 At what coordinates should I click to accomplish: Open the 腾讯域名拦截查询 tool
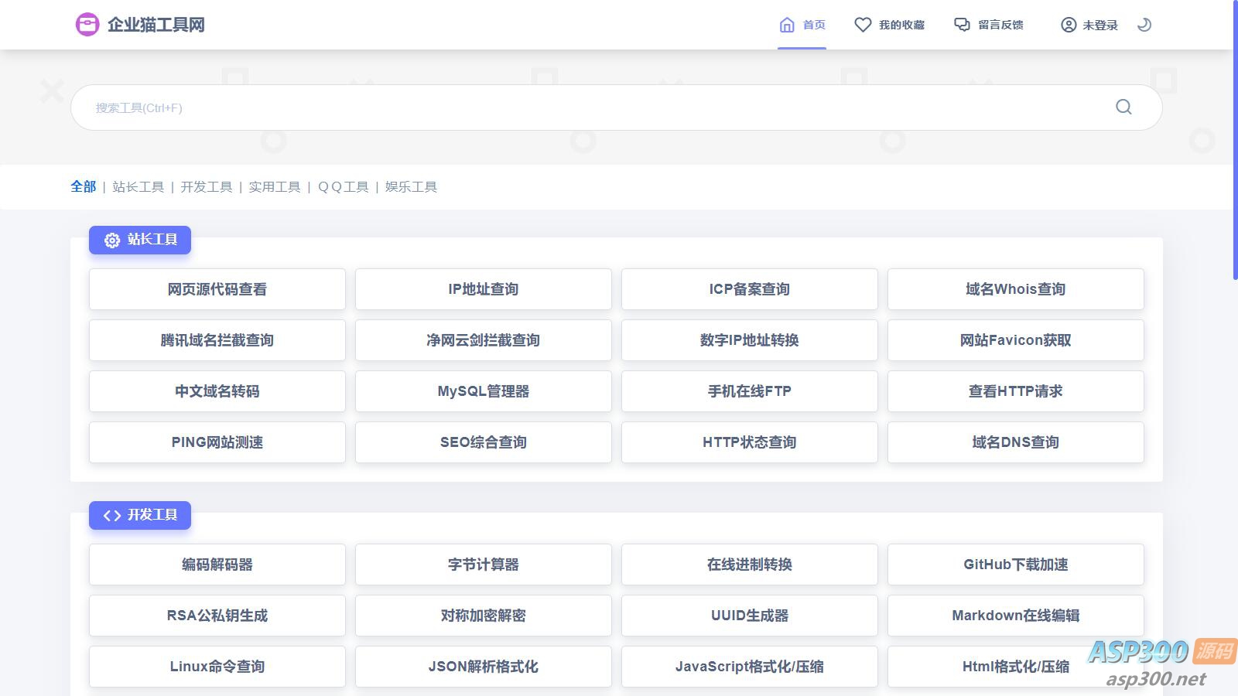(x=217, y=340)
